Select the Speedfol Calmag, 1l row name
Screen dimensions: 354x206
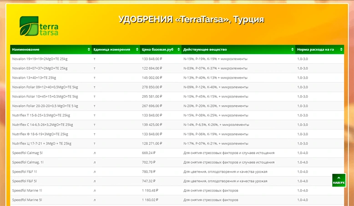28,162
